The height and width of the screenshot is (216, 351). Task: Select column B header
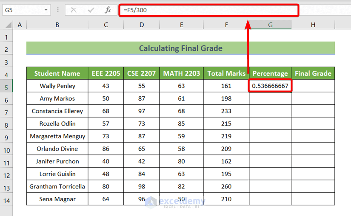pyautogui.click(x=57, y=25)
